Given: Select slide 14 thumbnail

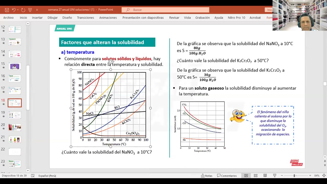Looking at the screenshot, I should [x=15, y=54].
